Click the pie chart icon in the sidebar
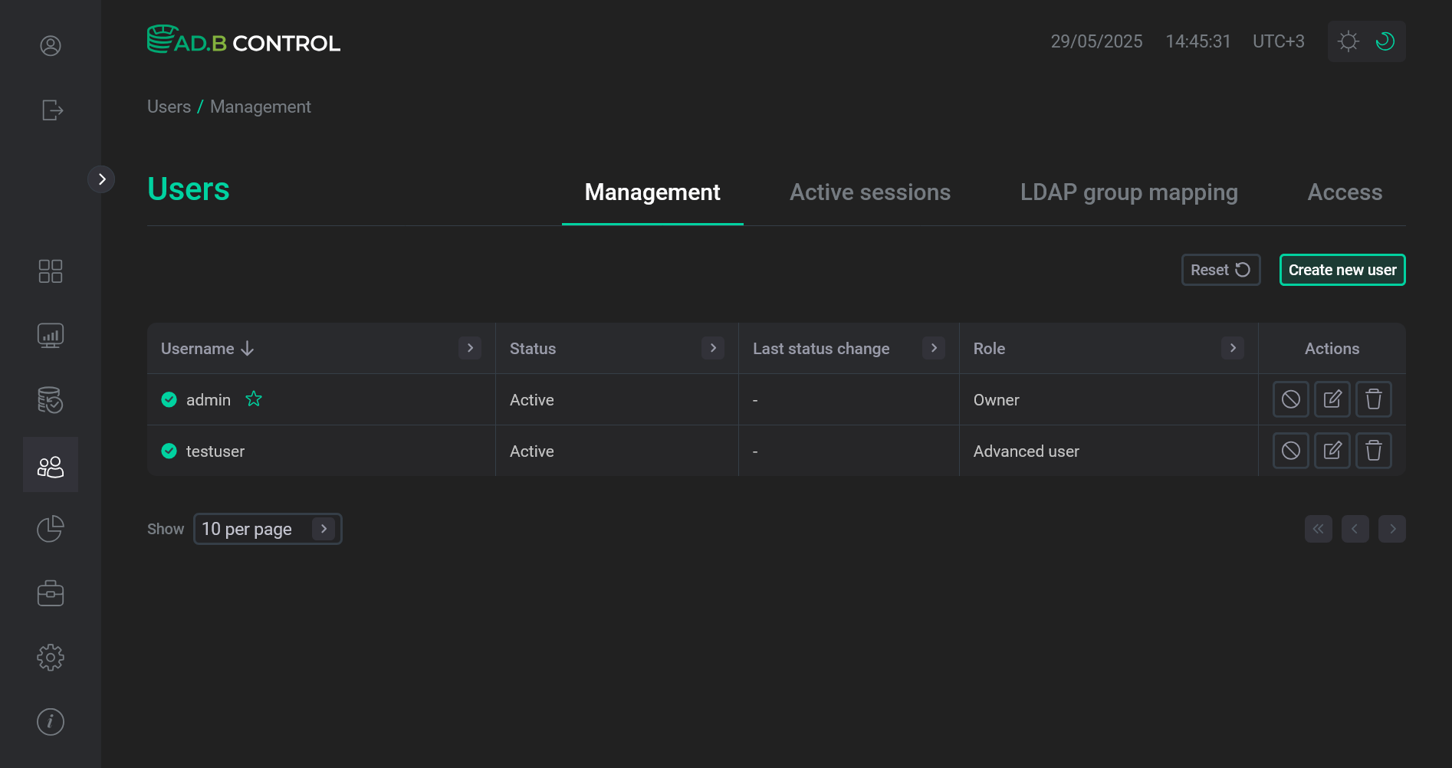The width and height of the screenshot is (1452, 768). (x=50, y=528)
